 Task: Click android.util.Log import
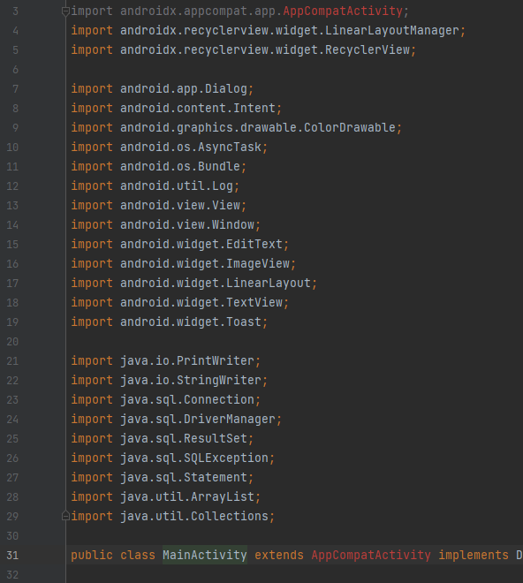coord(177,185)
